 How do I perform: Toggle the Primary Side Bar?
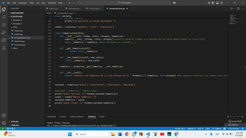point(213,3)
